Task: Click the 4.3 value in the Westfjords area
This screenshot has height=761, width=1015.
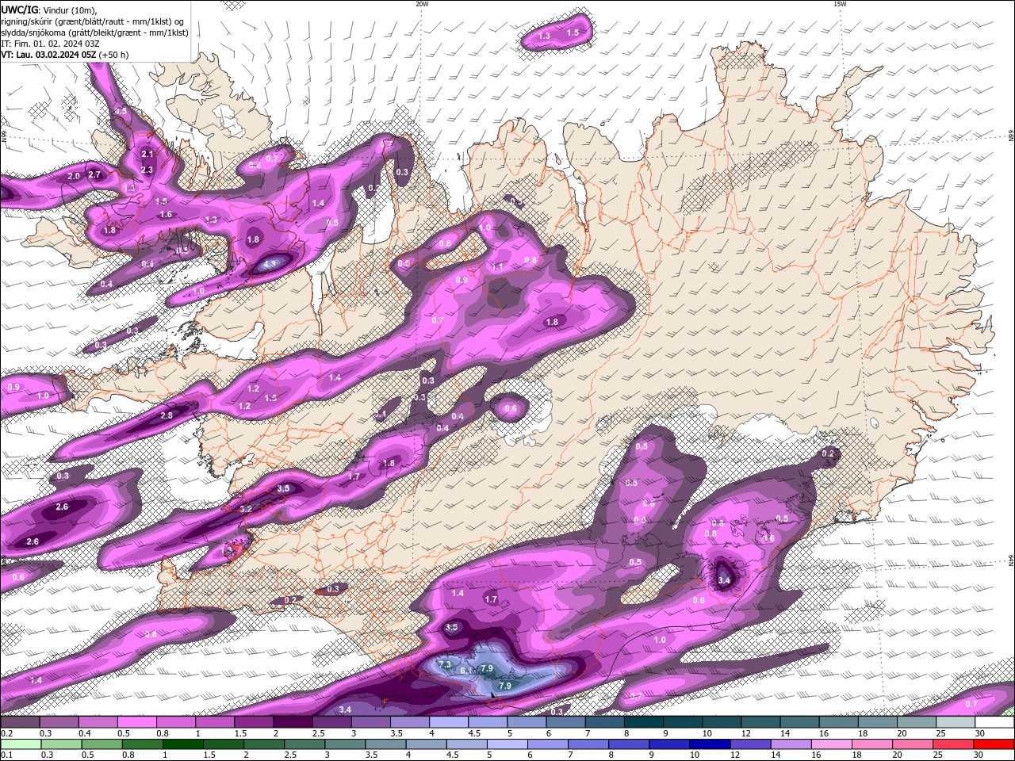Action: pyautogui.click(x=270, y=264)
